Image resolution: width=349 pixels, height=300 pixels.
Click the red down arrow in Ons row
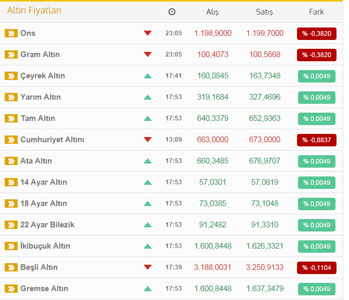(x=148, y=33)
